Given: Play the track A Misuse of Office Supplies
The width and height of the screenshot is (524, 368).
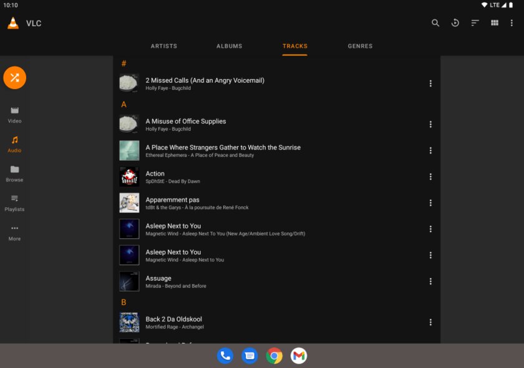Looking at the screenshot, I should pos(186,121).
